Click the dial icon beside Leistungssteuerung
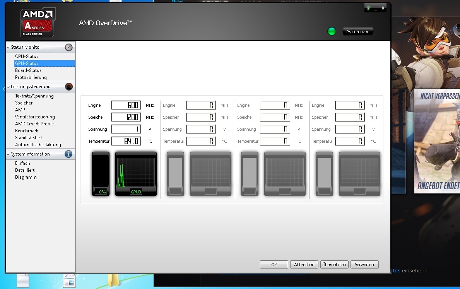The width and height of the screenshot is (460, 289). click(68, 87)
